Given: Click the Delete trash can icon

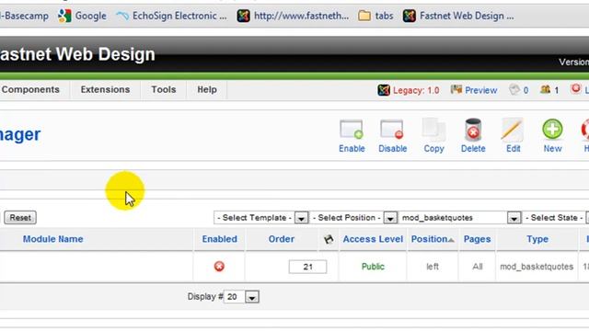Looking at the screenshot, I should pos(473,130).
